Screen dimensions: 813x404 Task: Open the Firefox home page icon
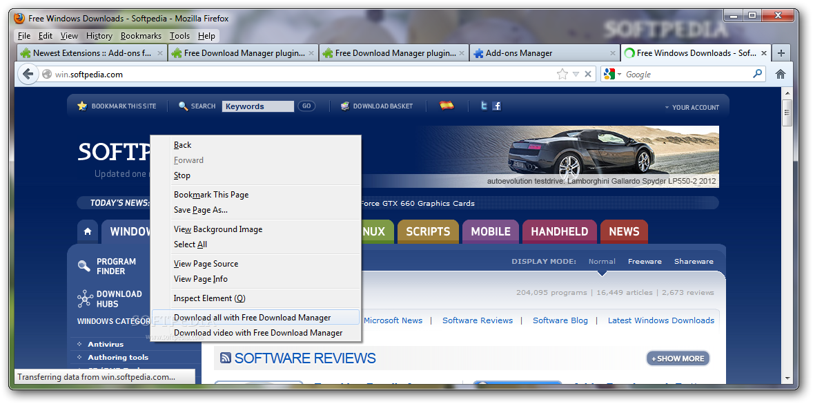pos(781,74)
